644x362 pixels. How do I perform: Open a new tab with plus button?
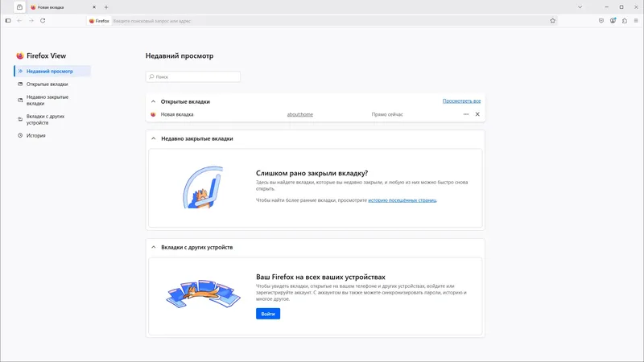tap(106, 6)
